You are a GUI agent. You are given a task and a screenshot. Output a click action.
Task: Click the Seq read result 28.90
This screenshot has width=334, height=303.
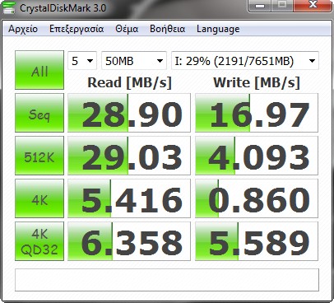click(129, 113)
